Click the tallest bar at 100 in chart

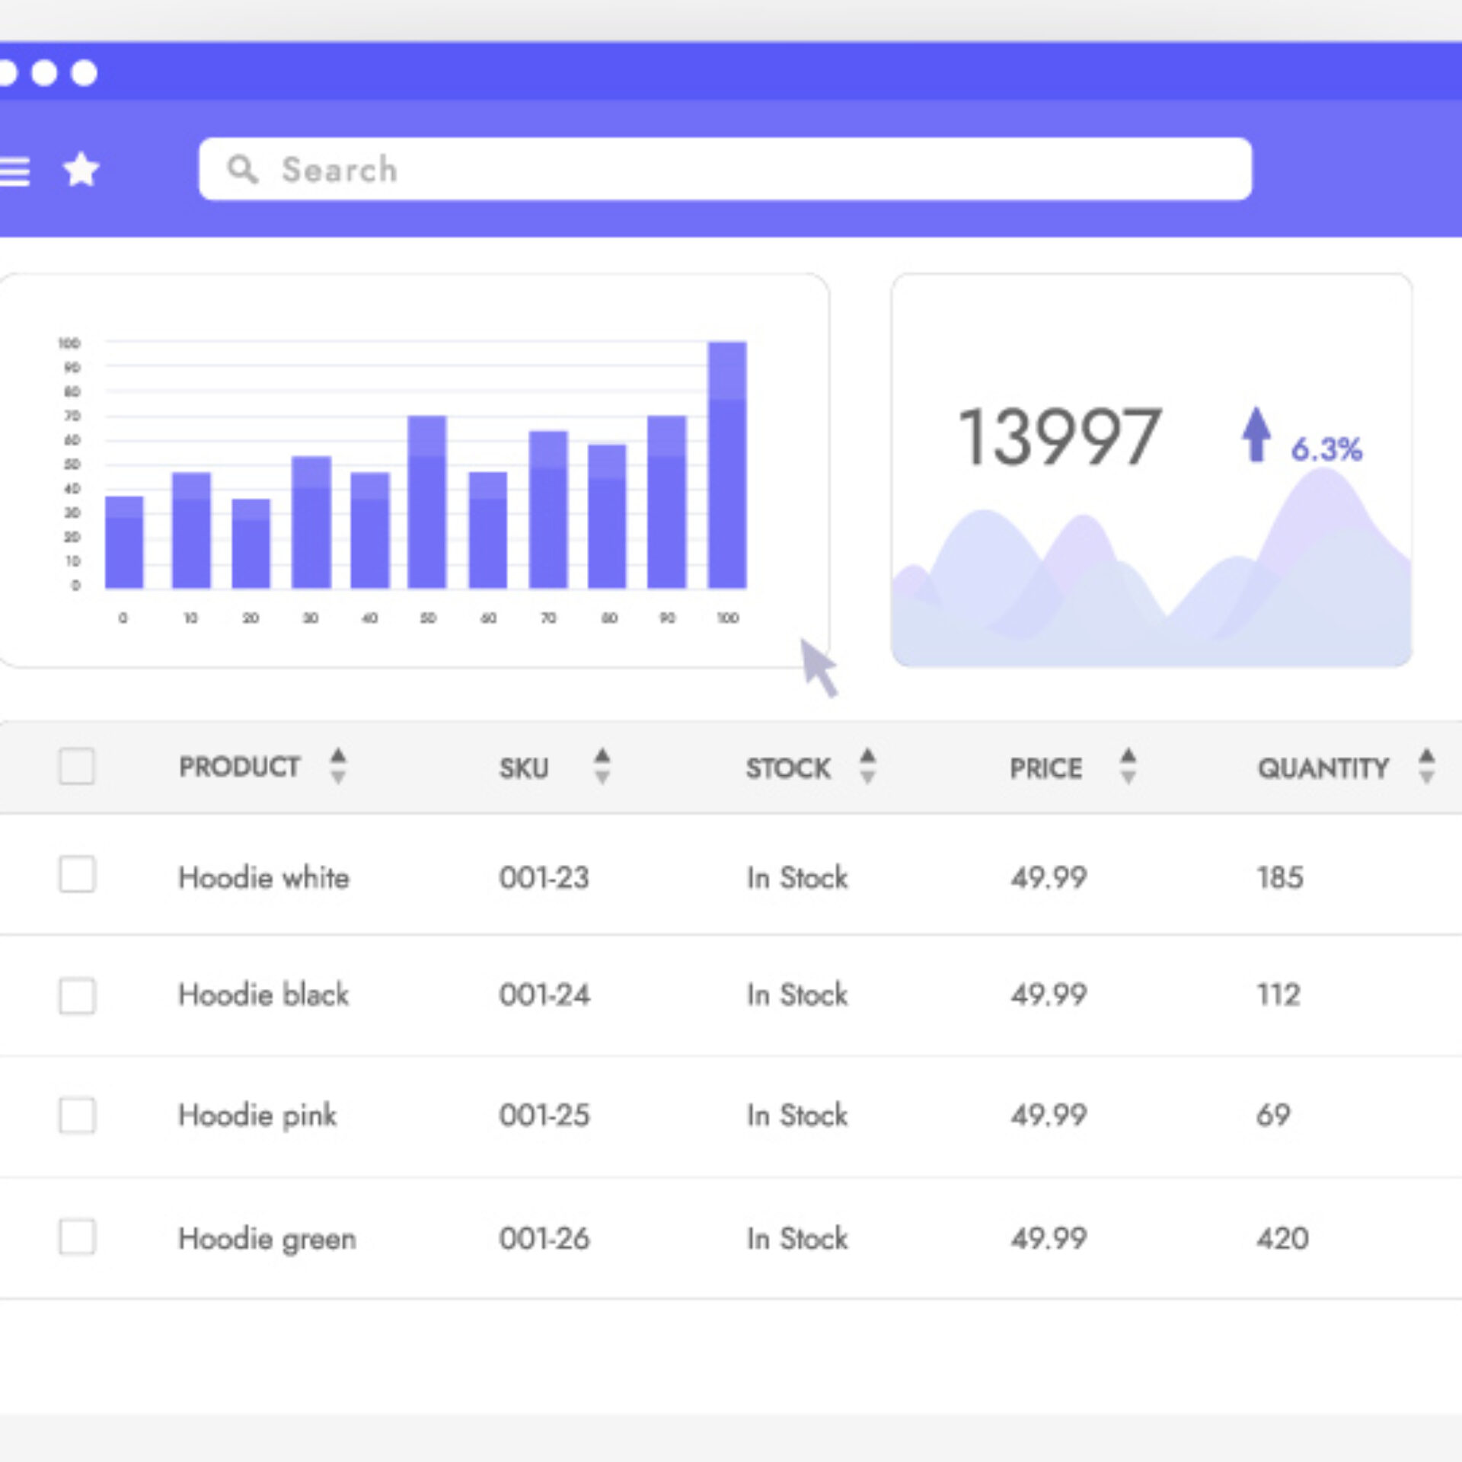click(727, 457)
